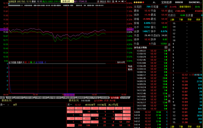This screenshot has height=128, width=203.
Task: Click buy level 3 volume 2739
Action: coord(199,81)
